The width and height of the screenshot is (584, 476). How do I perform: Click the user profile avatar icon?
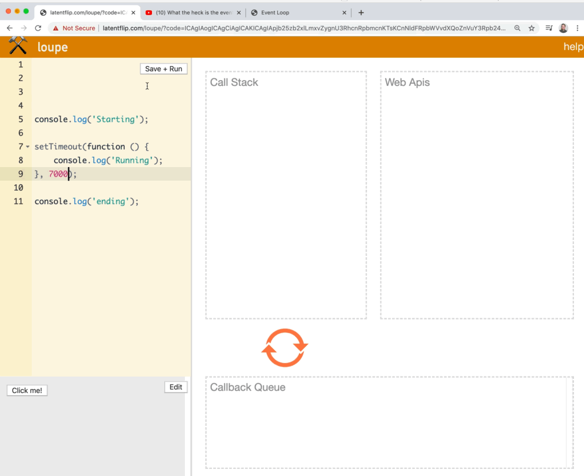coord(563,28)
